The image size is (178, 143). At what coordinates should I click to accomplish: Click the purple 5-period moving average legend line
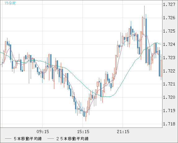(x=8, y=139)
